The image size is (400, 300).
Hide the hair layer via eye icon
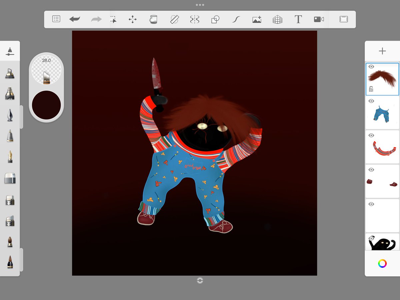pos(371,67)
